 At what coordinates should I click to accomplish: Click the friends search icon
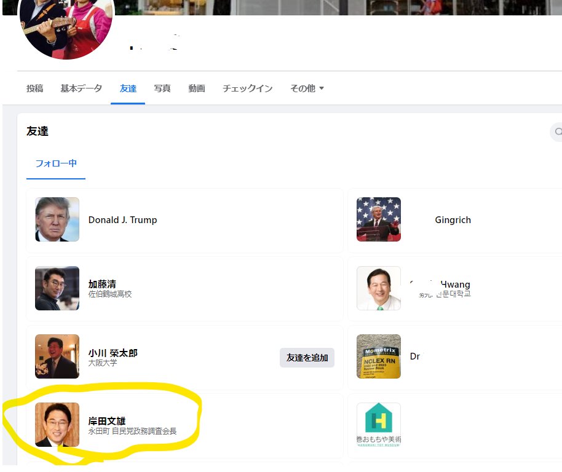[x=558, y=132]
